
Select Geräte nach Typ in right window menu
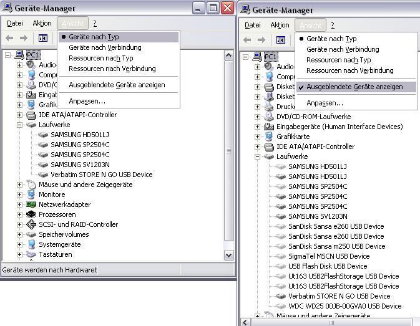click(x=356, y=39)
